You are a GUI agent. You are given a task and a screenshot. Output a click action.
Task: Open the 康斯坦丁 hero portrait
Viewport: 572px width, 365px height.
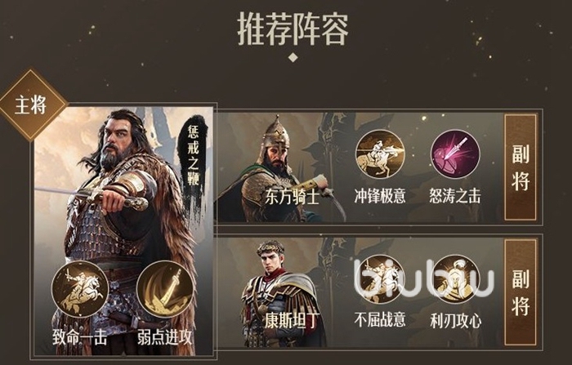tap(281, 292)
